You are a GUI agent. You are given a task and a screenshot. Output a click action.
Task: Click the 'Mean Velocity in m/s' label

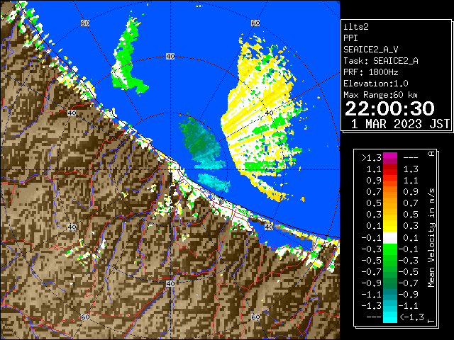[431, 238]
